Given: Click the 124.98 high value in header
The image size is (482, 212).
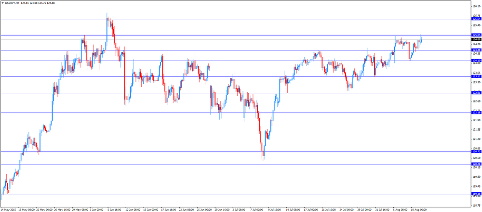Looking at the screenshot, I should click(34, 2).
